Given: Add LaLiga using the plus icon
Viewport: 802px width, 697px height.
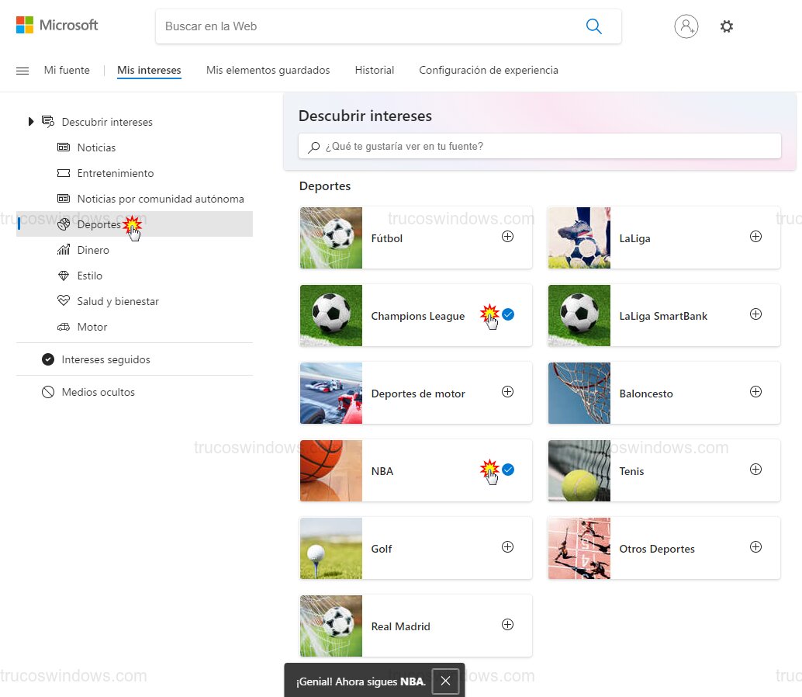Looking at the screenshot, I should click(x=755, y=237).
